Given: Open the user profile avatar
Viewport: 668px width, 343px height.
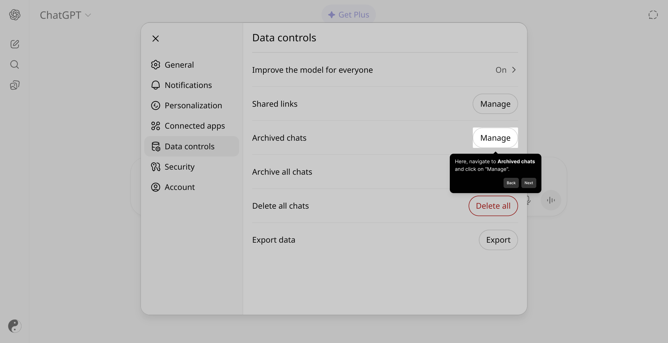Looking at the screenshot, I should coord(15,326).
